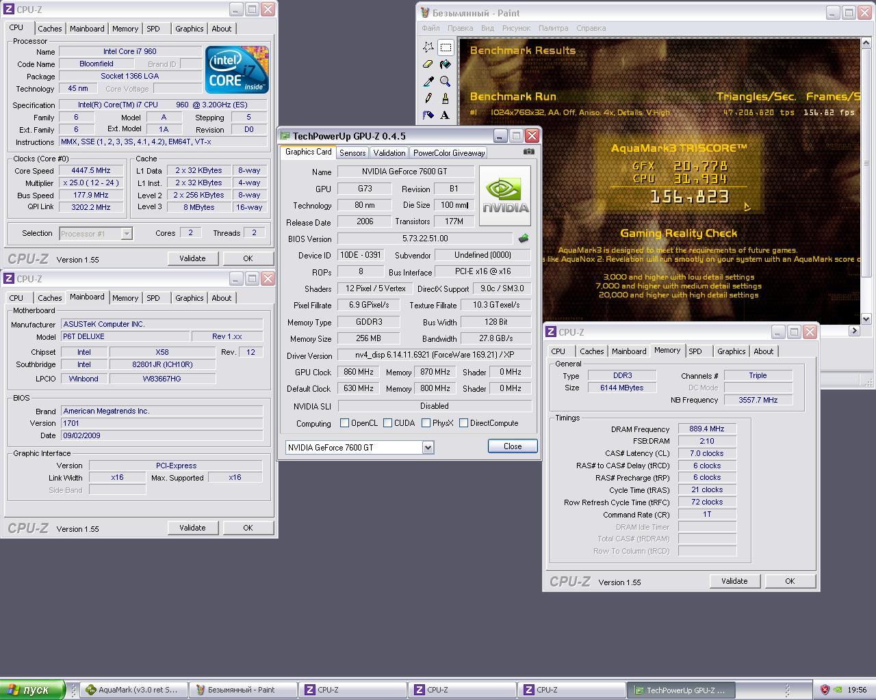Click the DRAM Frequency value 889.4 MHz
Viewport: 876px width, 700px height.
click(707, 429)
